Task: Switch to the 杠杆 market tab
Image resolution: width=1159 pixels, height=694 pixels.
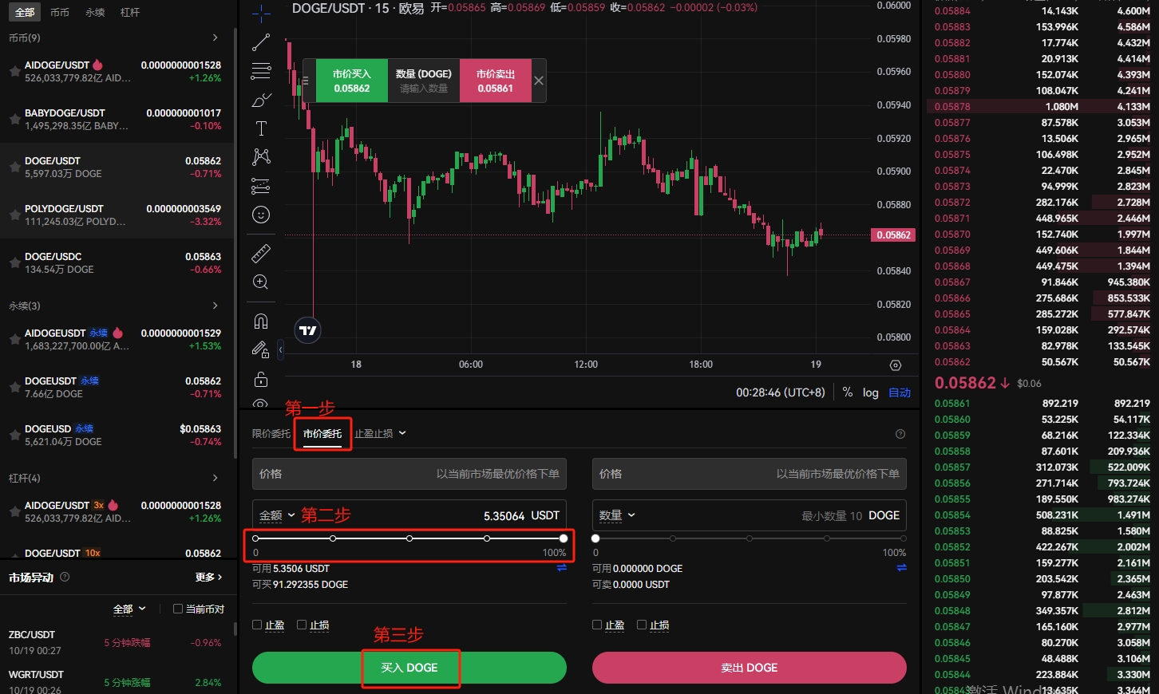Action: [130, 12]
